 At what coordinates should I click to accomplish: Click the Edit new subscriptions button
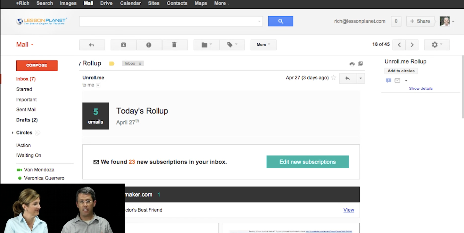click(x=307, y=162)
